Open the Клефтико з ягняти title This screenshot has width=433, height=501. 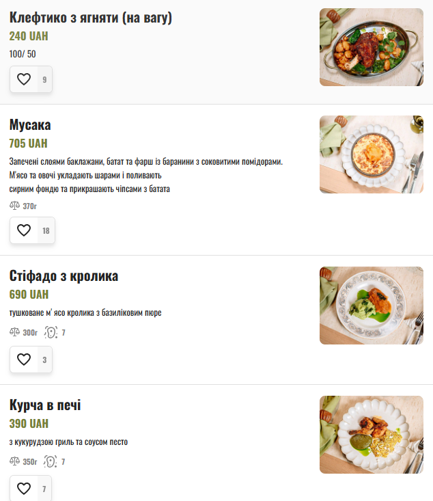click(x=90, y=18)
